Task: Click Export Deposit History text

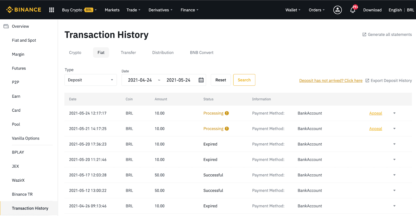Action: pos(391,80)
